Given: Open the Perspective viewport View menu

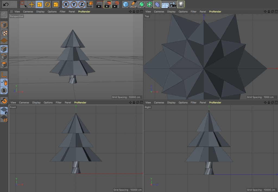Looking at the screenshot, I should [x=17, y=11].
